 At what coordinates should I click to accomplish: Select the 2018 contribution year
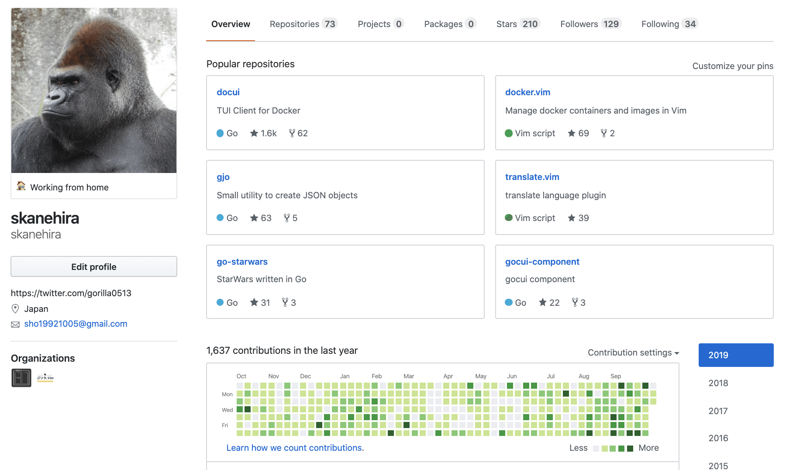718,383
